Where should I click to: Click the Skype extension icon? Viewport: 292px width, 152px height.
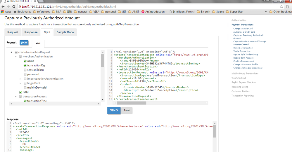pyautogui.click(x=288, y=6)
